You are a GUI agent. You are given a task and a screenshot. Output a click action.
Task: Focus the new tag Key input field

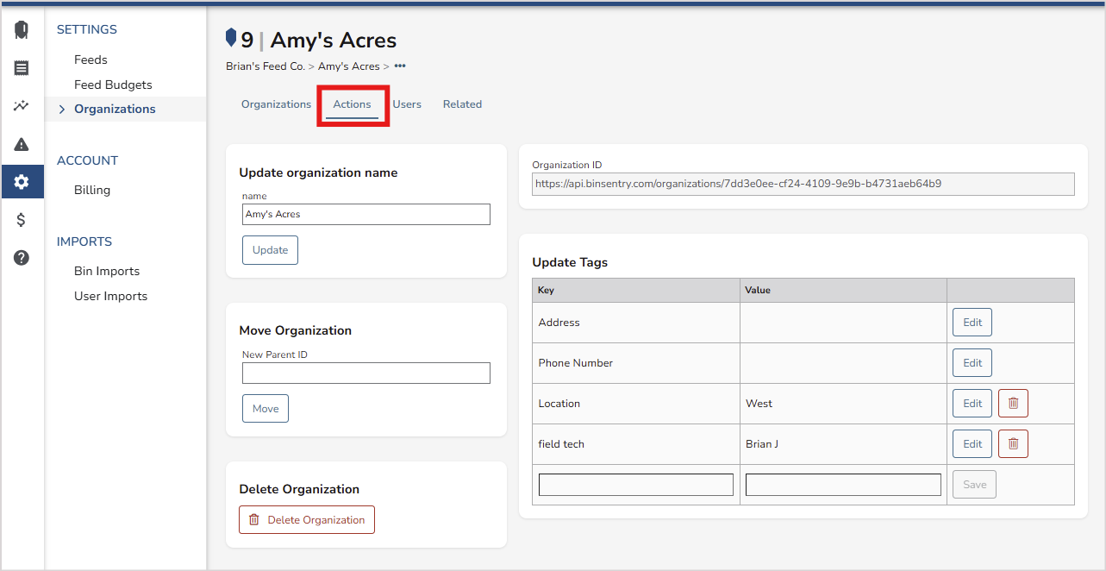click(636, 485)
